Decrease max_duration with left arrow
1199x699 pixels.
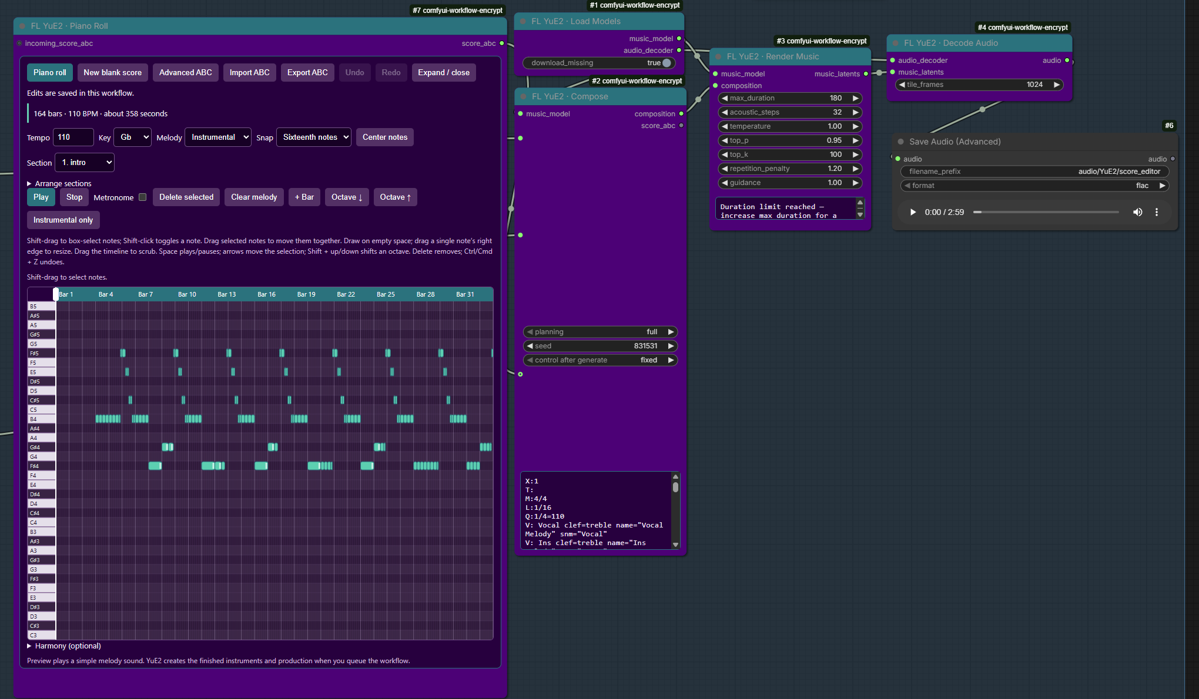coord(725,98)
